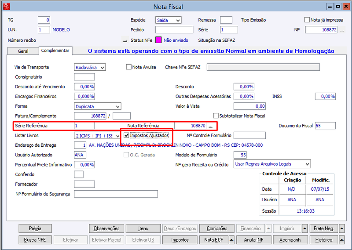The width and height of the screenshot is (352, 250).
Task: Click the Fornecedor field
Action: (84, 184)
